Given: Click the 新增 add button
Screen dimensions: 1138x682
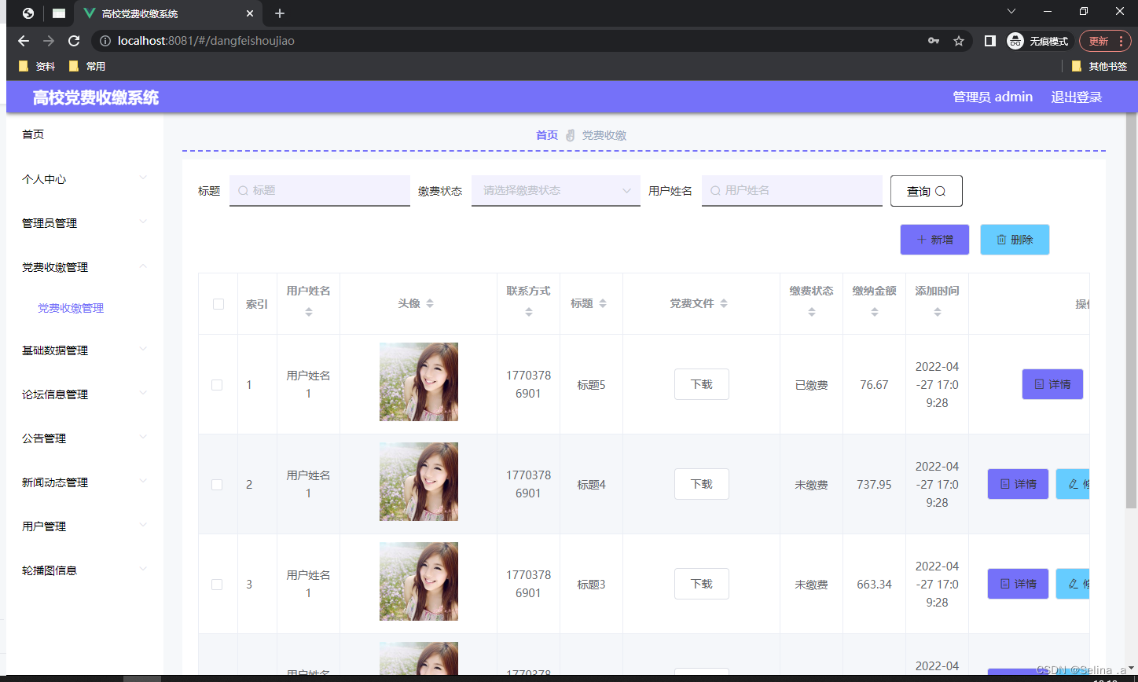Looking at the screenshot, I should coord(934,240).
